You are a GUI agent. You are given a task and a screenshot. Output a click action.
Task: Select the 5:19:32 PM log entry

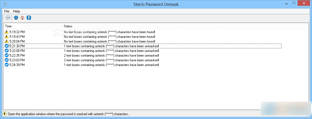click(x=142, y=32)
